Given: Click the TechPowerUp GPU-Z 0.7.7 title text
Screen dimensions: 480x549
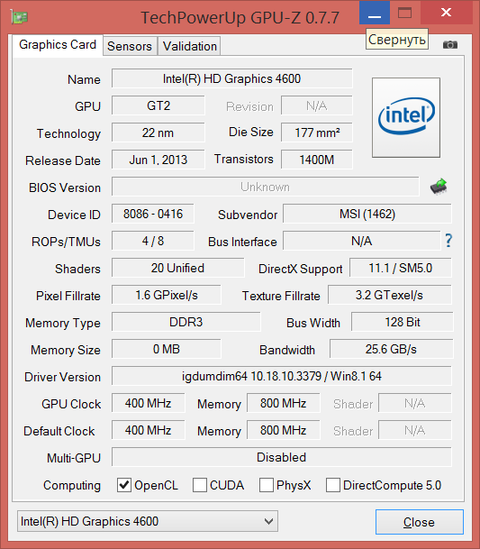Looking at the screenshot, I should pos(240,17).
